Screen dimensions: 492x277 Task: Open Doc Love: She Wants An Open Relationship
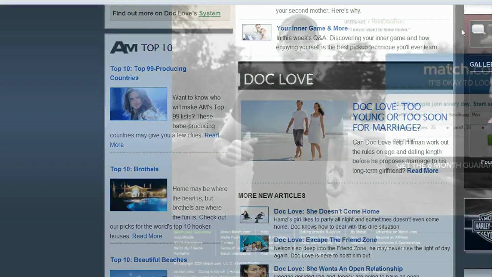[338, 269]
